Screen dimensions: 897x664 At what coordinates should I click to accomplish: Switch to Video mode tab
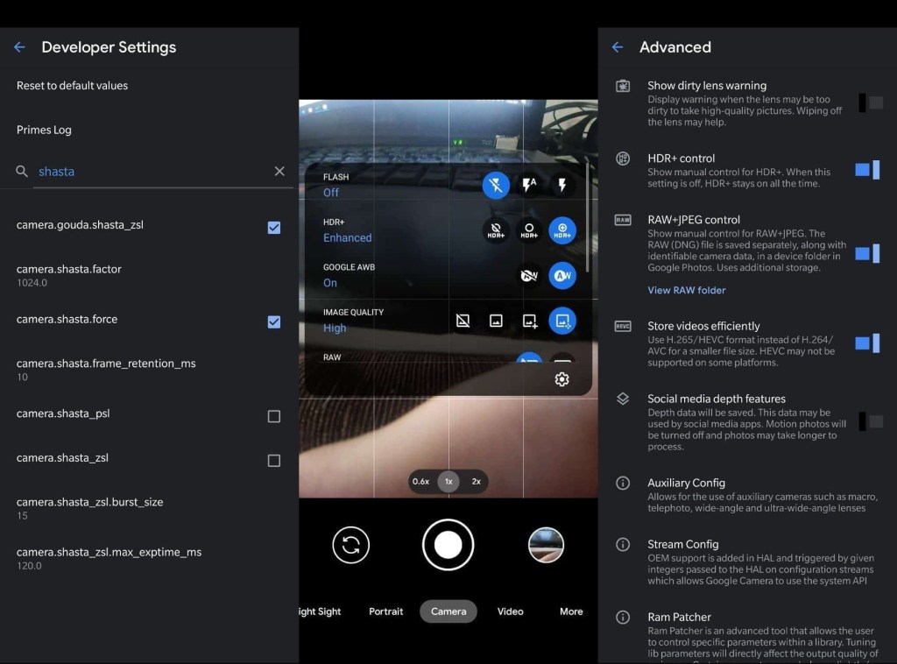(x=511, y=611)
